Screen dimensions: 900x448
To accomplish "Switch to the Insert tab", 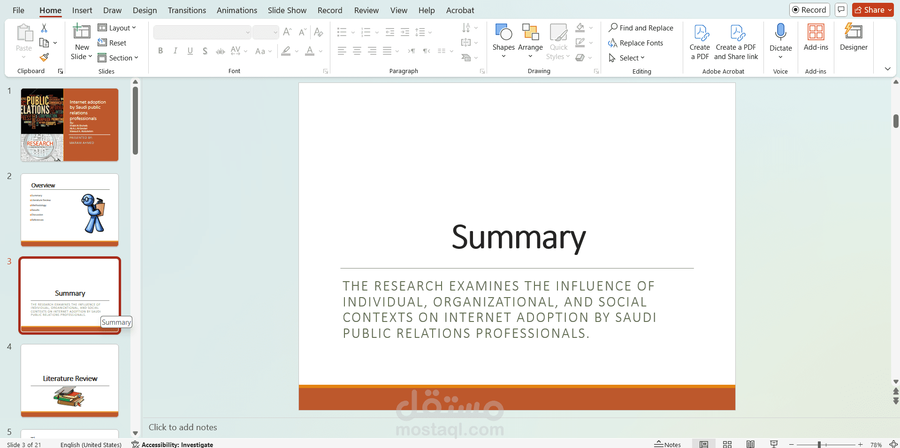I will click(x=82, y=10).
